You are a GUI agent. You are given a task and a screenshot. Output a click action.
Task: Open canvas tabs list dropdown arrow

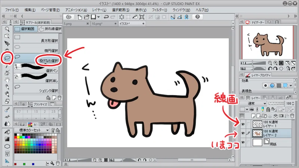[x=233, y=23]
